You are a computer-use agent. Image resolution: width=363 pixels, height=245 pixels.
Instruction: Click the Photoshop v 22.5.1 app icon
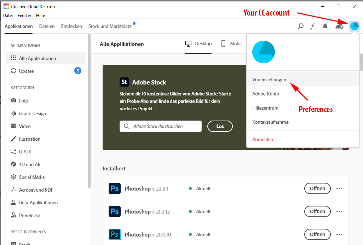point(114,188)
